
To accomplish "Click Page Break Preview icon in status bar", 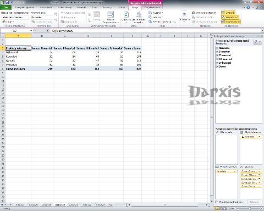I will (225, 208).
